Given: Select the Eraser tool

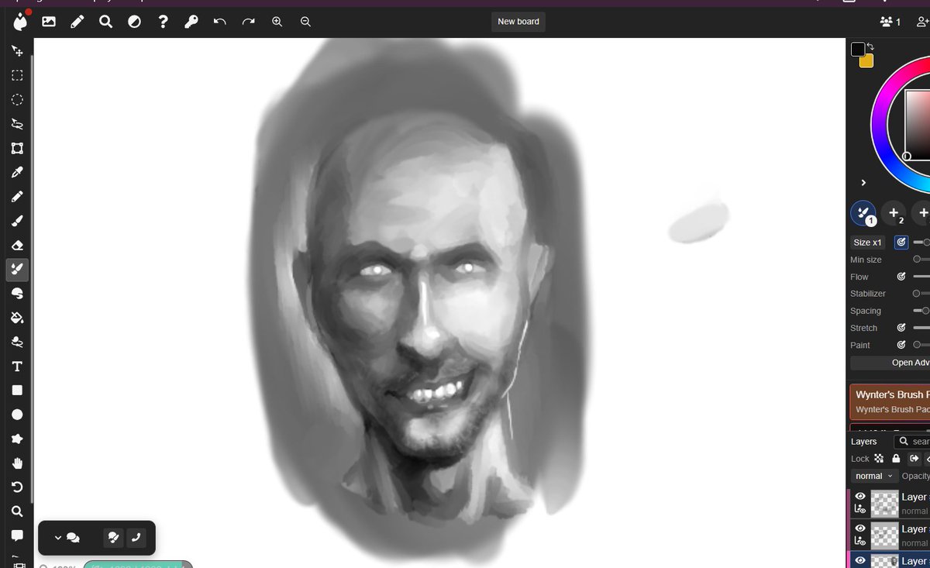Looking at the screenshot, I should pyautogui.click(x=17, y=245).
